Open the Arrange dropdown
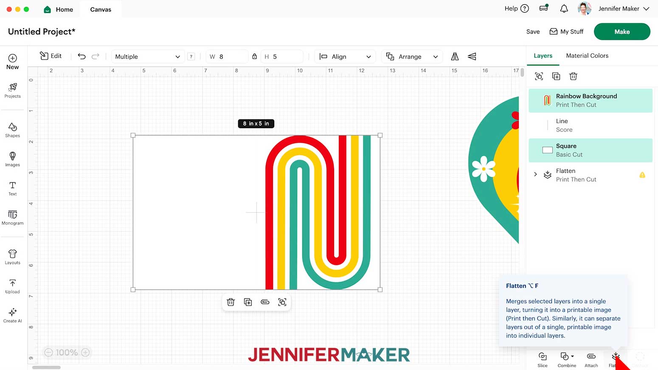The height and width of the screenshot is (370, 658). [x=412, y=56]
